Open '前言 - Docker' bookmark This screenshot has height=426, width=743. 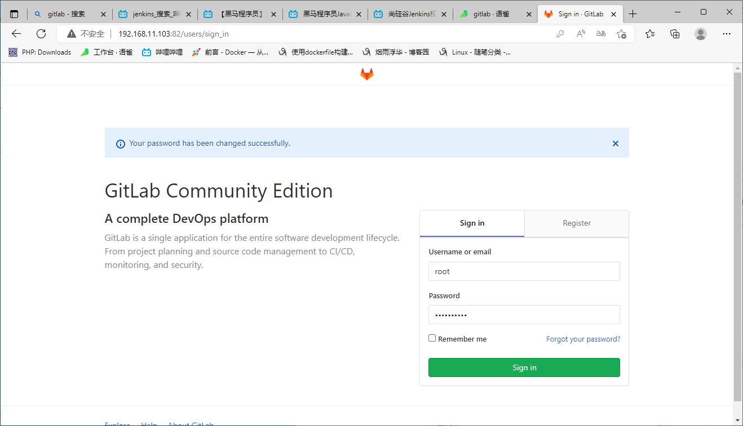click(230, 52)
